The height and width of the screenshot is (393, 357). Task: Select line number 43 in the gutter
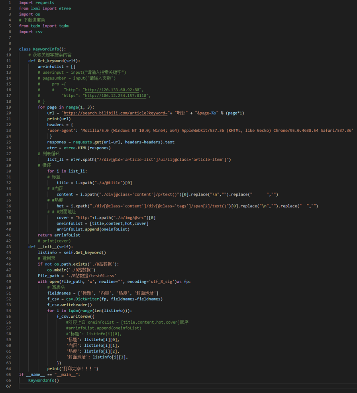point(9,246)
